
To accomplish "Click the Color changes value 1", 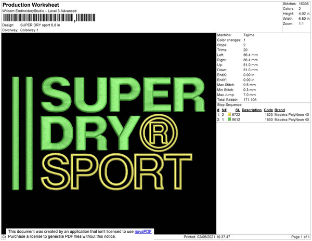I will click(244, 40).
